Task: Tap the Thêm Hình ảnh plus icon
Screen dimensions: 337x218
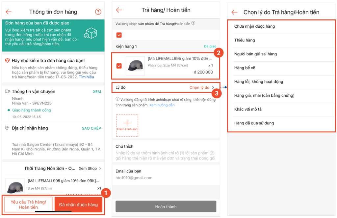Action: coord(127,123)
